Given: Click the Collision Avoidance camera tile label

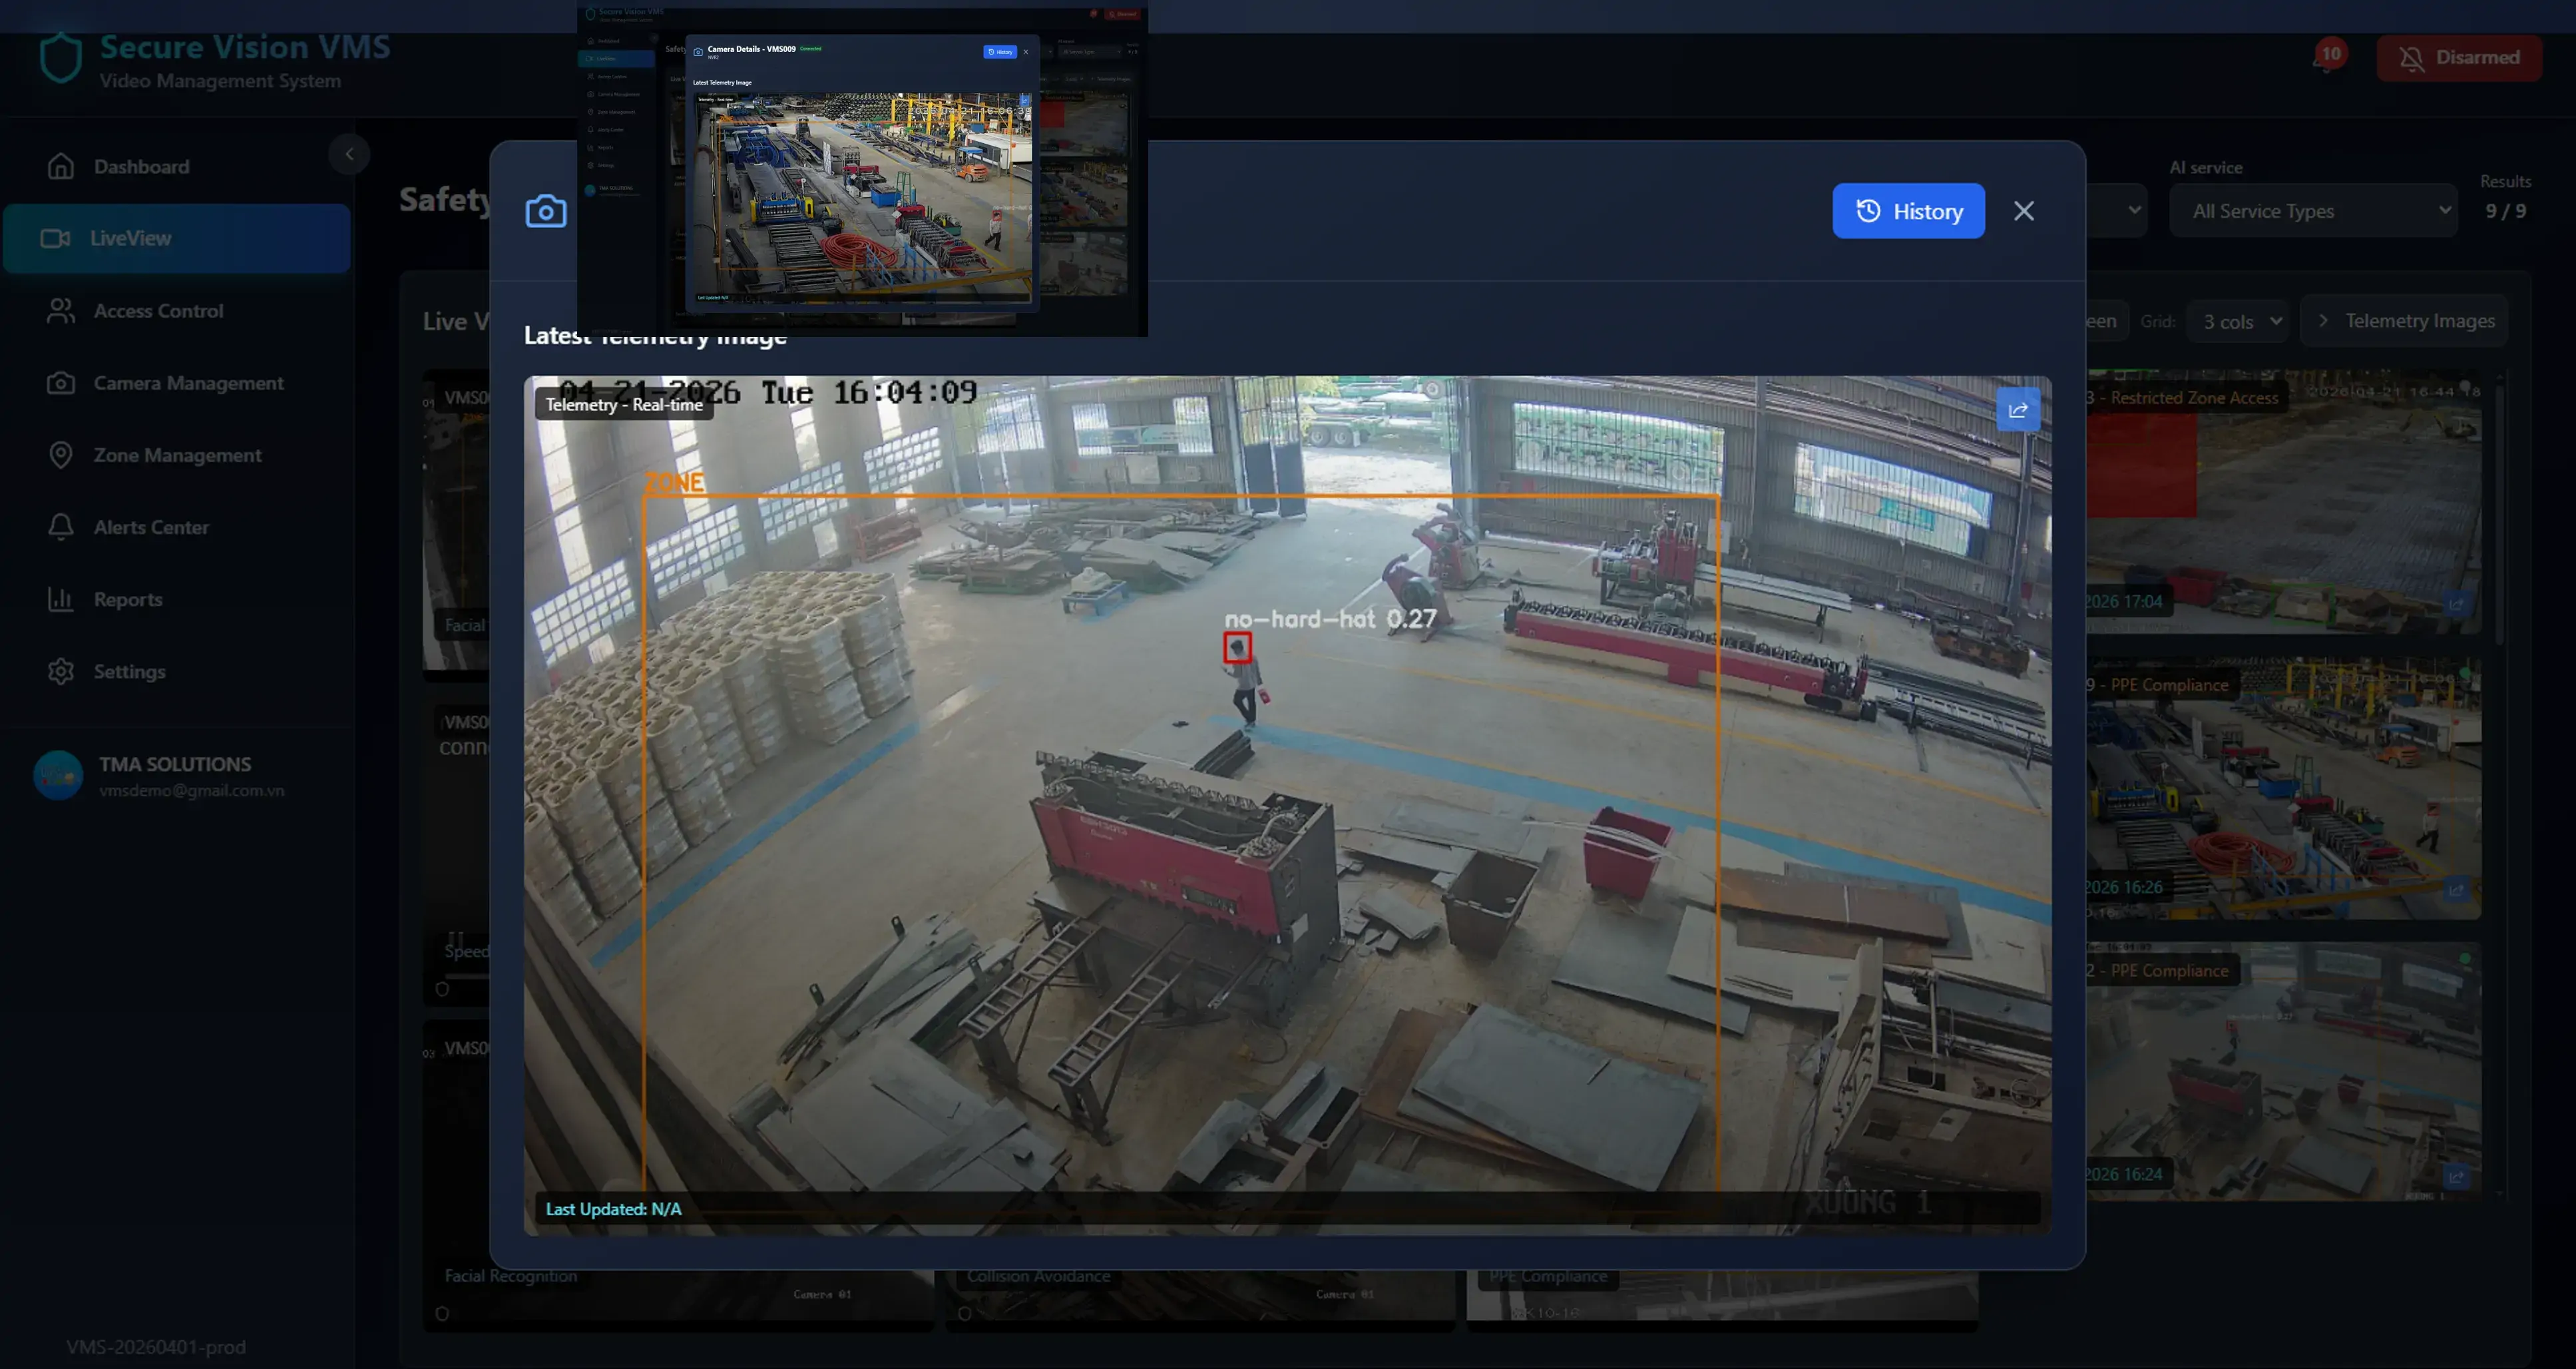Looking at the screenshot, I should pyautogui.click(x=1038, y=1276).
